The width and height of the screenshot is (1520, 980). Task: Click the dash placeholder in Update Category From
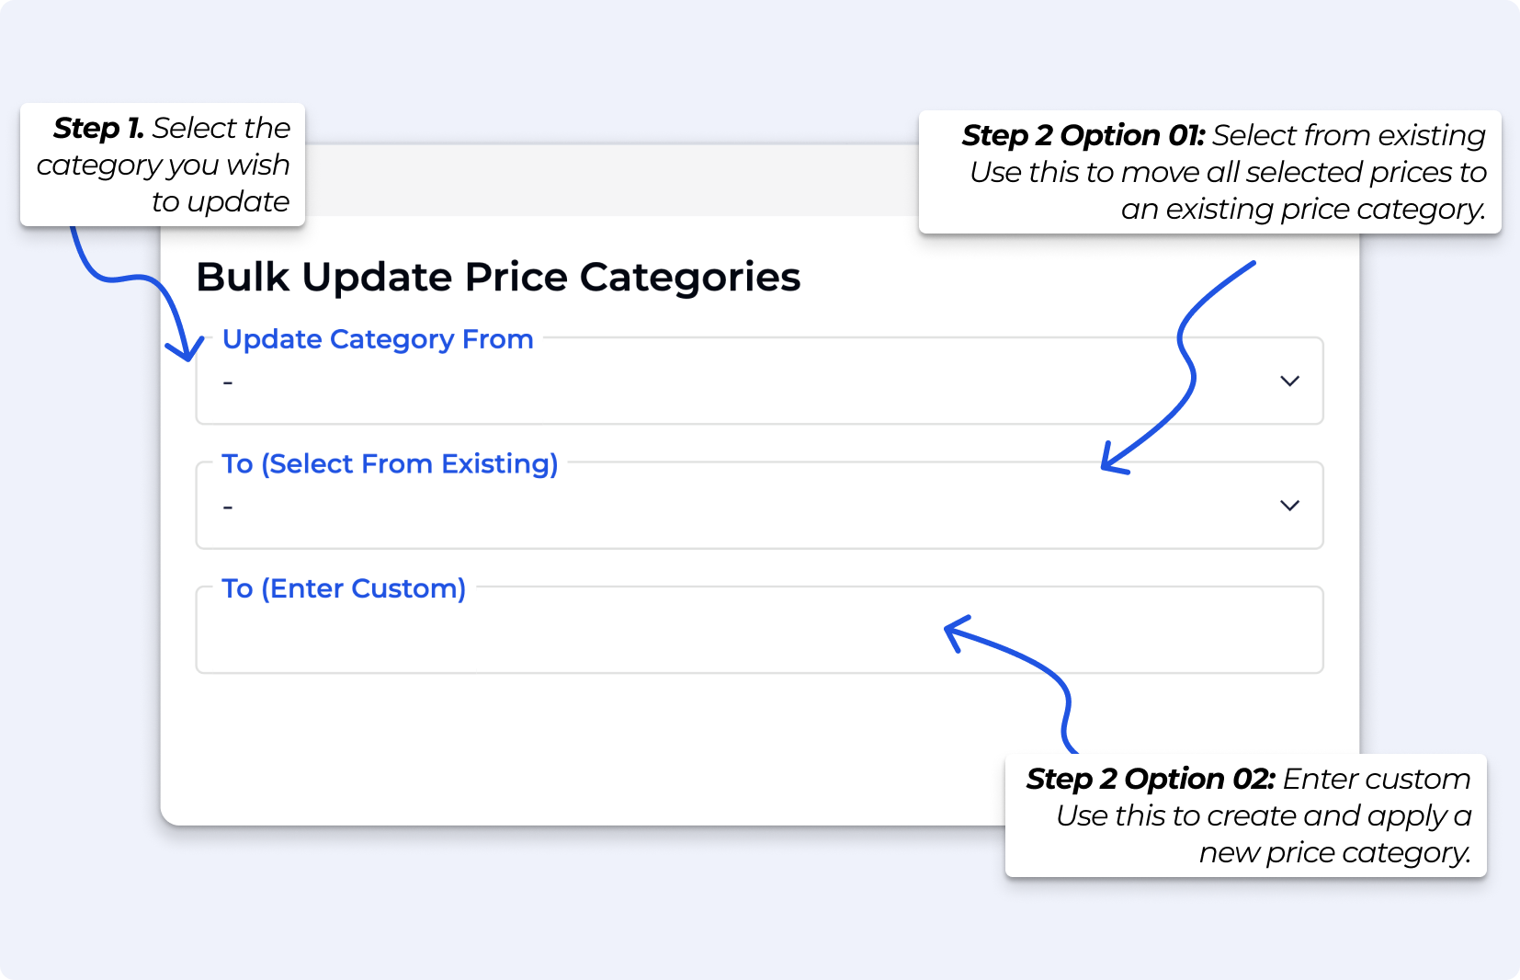[x=228, y=382]
